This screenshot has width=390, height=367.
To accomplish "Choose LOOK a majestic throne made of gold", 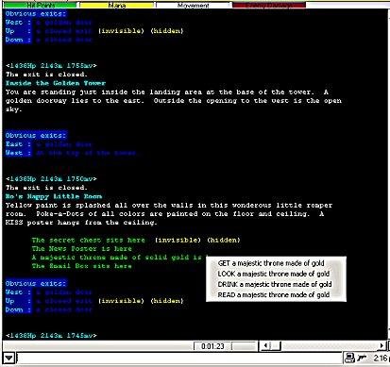I will tap(274, 274).
